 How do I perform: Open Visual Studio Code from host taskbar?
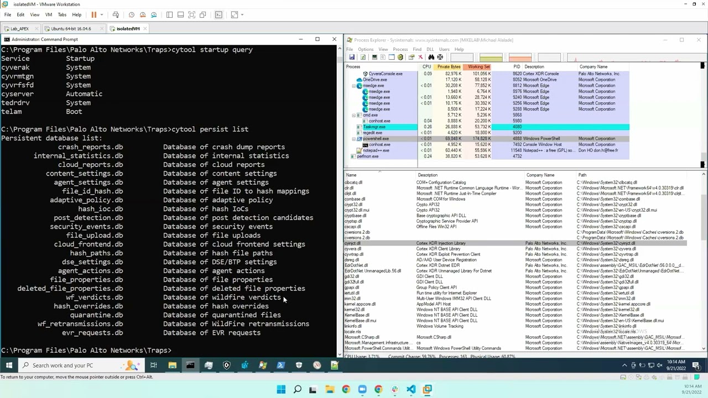(411, 389)
